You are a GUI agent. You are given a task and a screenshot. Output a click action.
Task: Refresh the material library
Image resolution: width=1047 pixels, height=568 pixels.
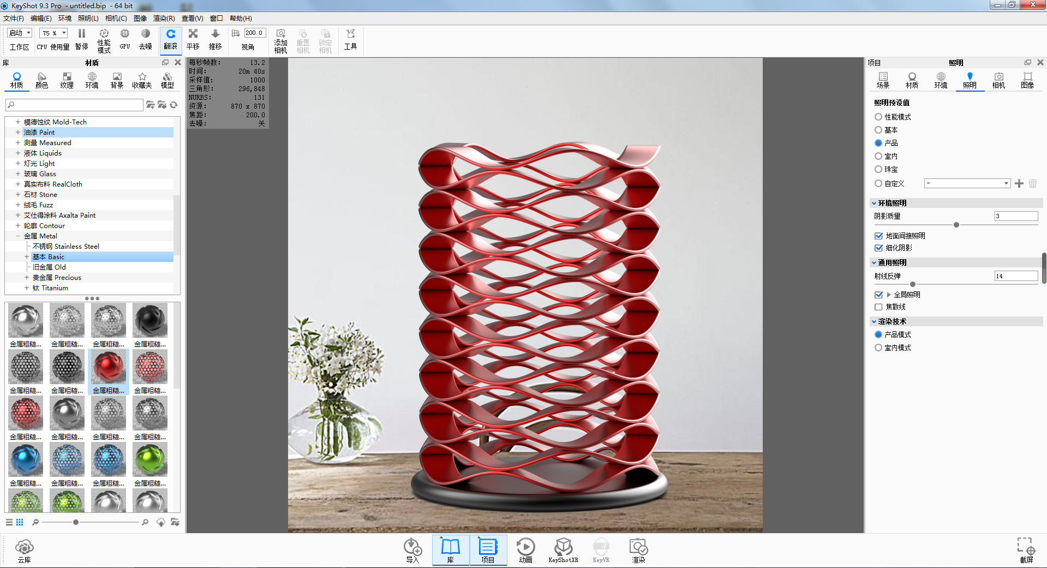[174, 105]
